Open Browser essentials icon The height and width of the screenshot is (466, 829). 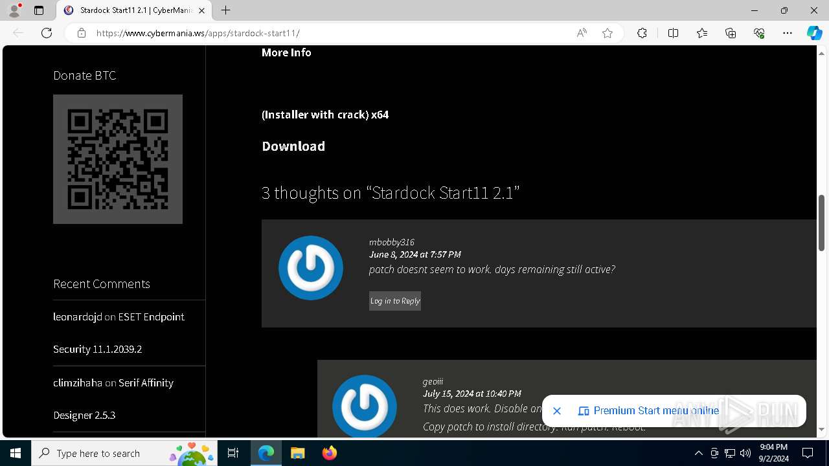coord(759,33)
